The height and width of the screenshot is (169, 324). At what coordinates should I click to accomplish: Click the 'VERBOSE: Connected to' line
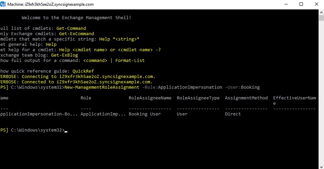point(76,82)
